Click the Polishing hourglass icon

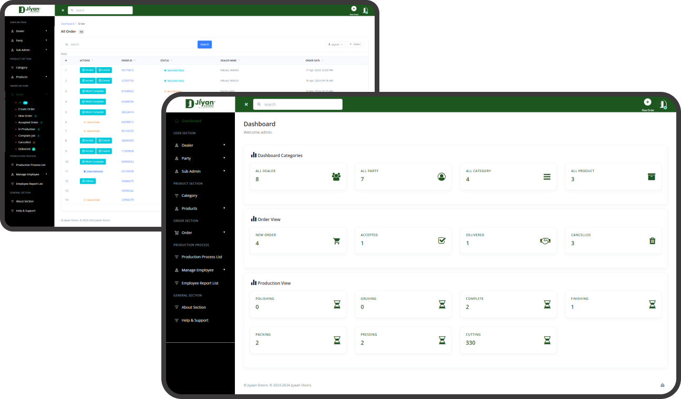pyautogui.click(x=337, y=304)
